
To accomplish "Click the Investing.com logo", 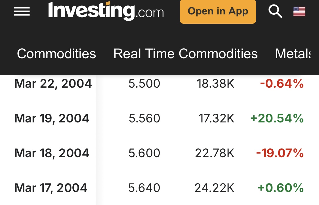I will tap(106, 11).
